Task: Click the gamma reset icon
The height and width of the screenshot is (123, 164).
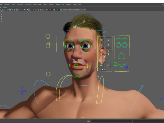Action: click(54, 10)
